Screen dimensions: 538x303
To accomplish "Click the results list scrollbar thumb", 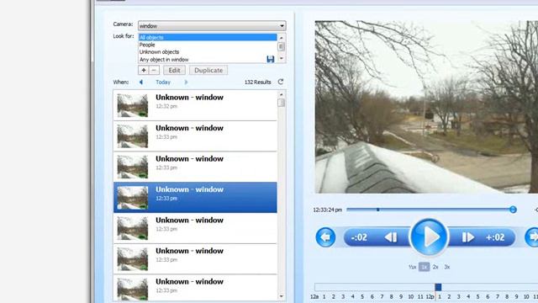I will click(x=282, y=103).
